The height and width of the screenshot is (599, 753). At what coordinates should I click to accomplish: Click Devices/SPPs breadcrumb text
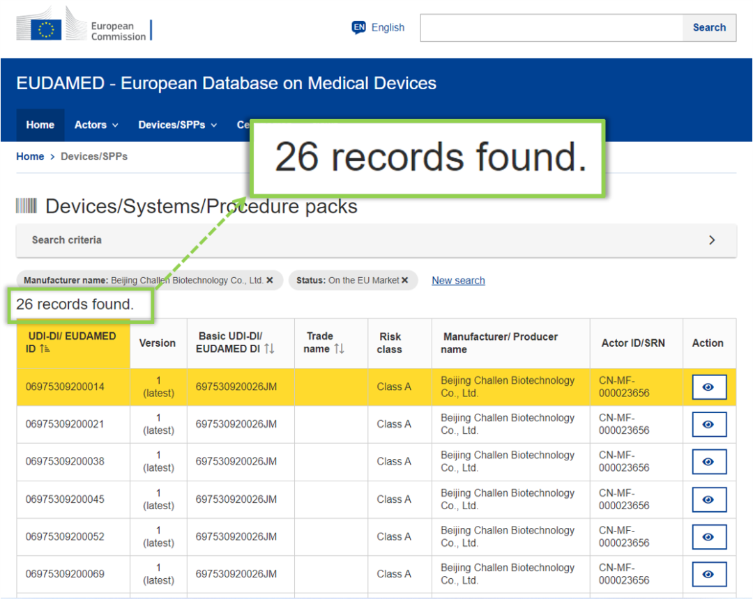tap(94, 156)
